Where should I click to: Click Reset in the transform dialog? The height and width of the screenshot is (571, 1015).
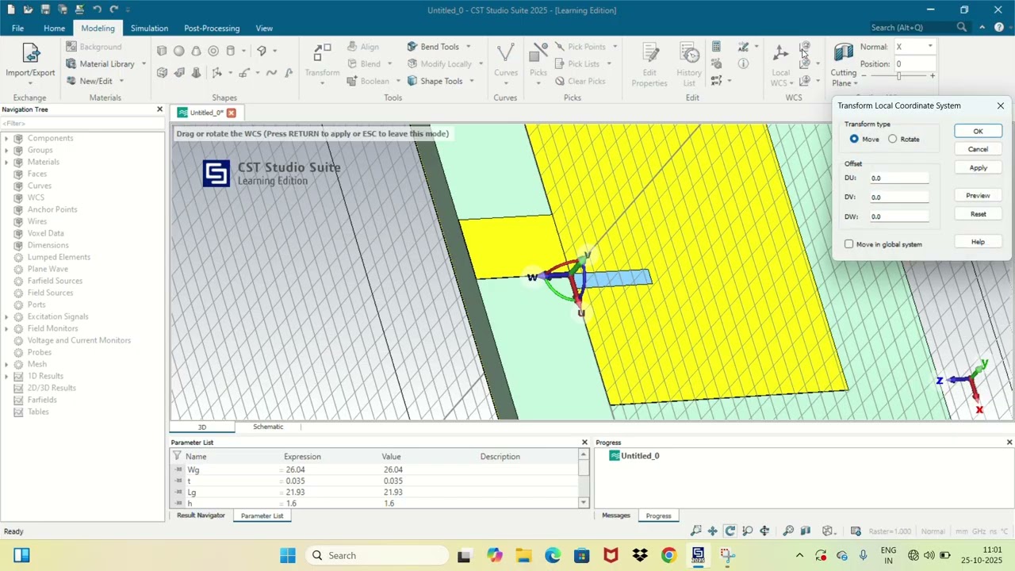click(x=978, y=214)
